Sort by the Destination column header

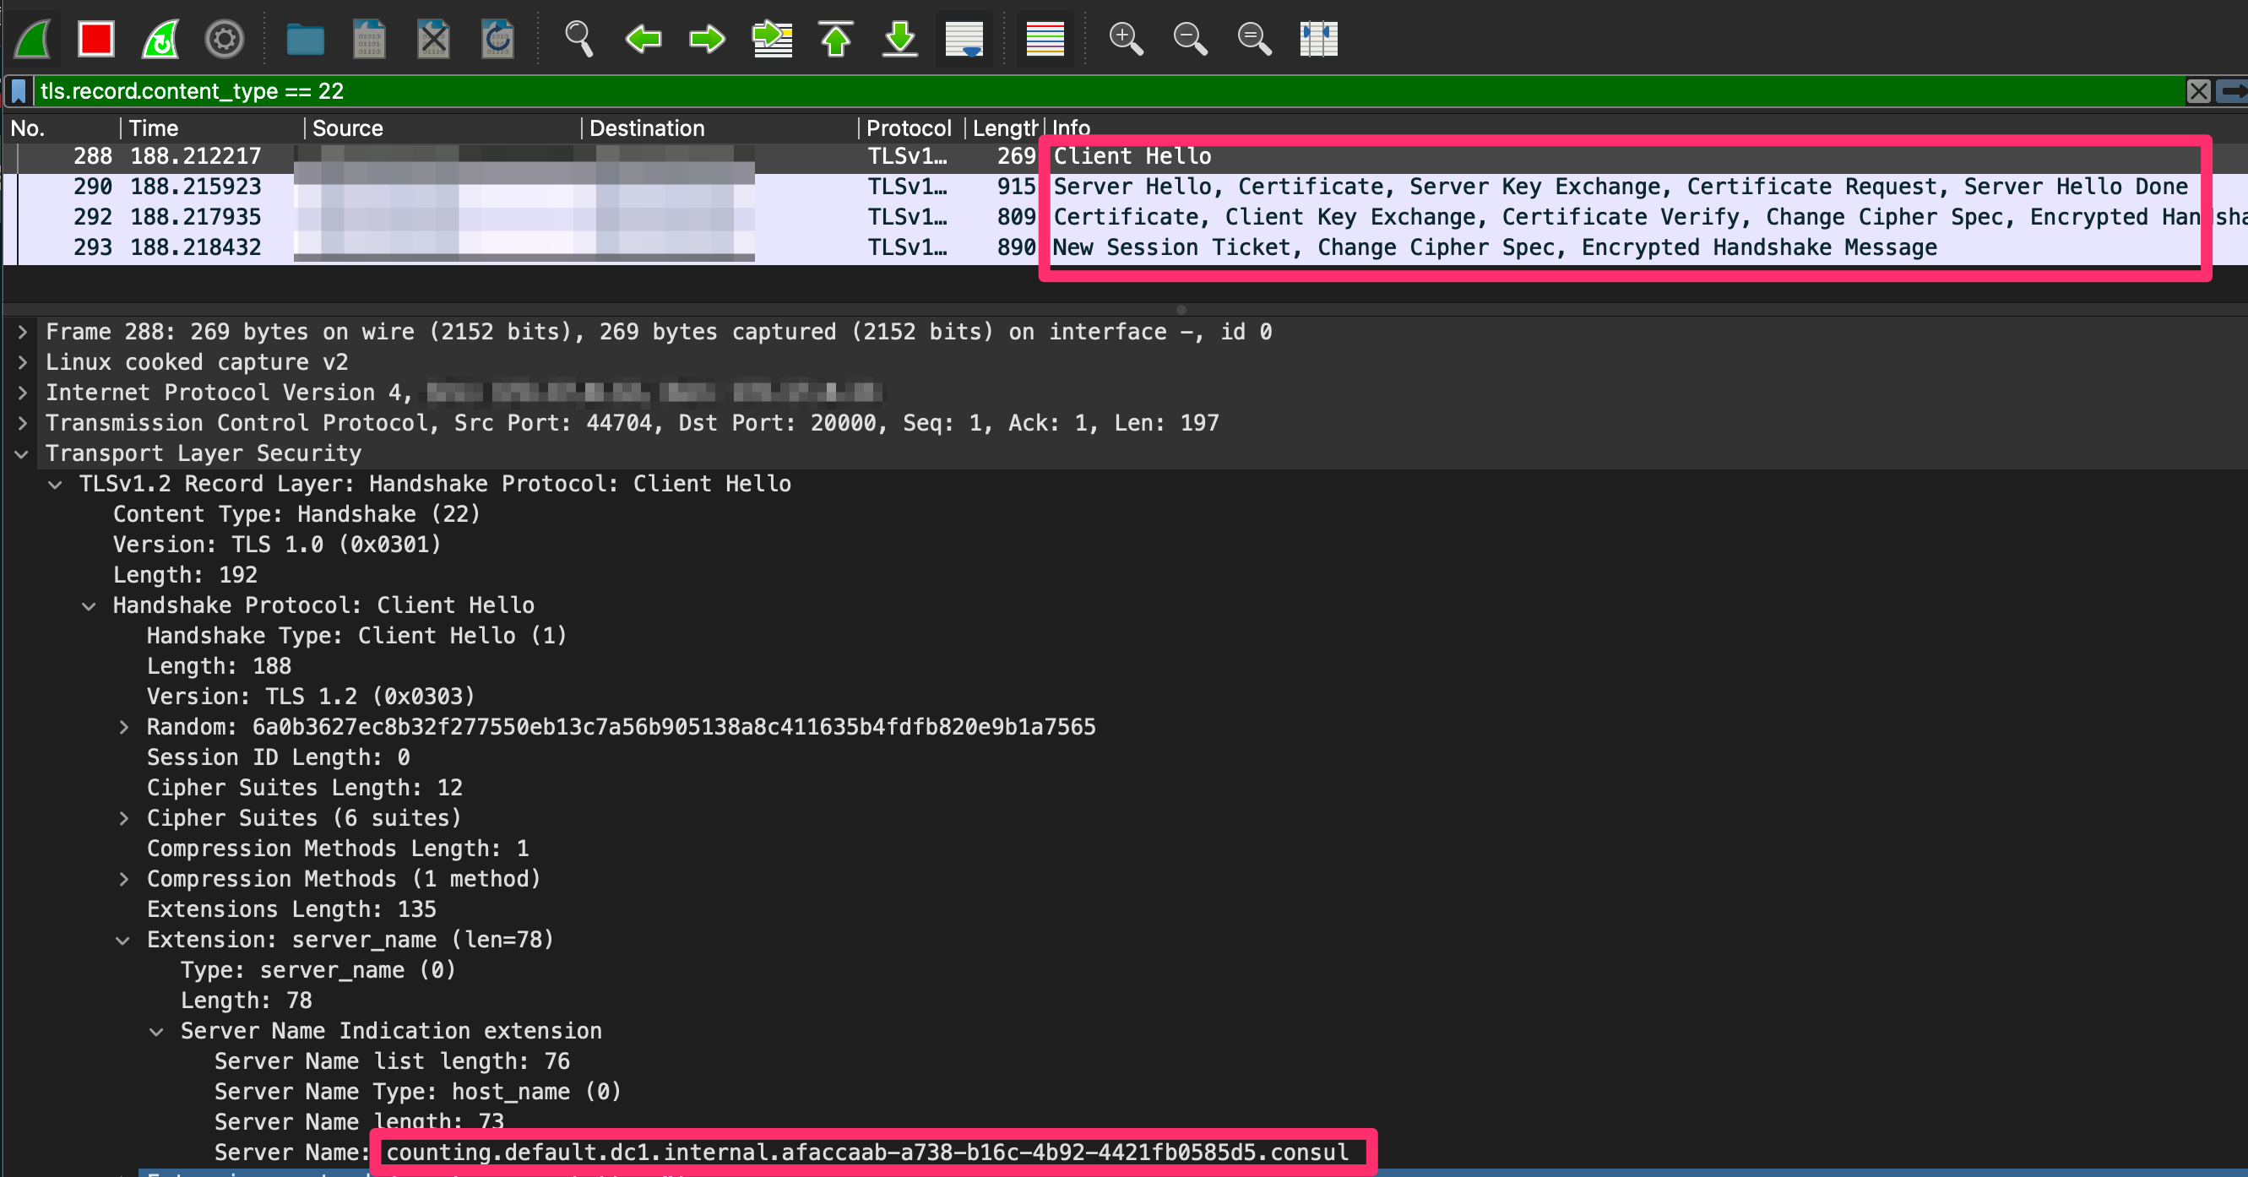pos(647,128)
